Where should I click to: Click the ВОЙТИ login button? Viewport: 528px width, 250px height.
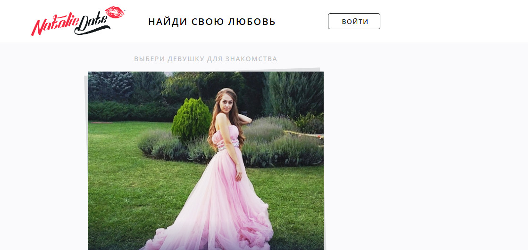click(x=354, y=21)
